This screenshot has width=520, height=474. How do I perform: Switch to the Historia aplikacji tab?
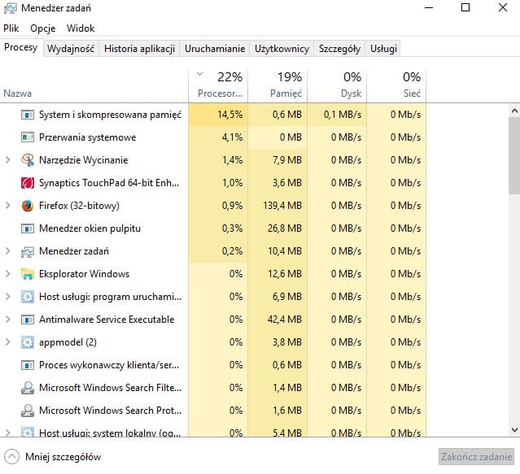[x=139, y=49]
